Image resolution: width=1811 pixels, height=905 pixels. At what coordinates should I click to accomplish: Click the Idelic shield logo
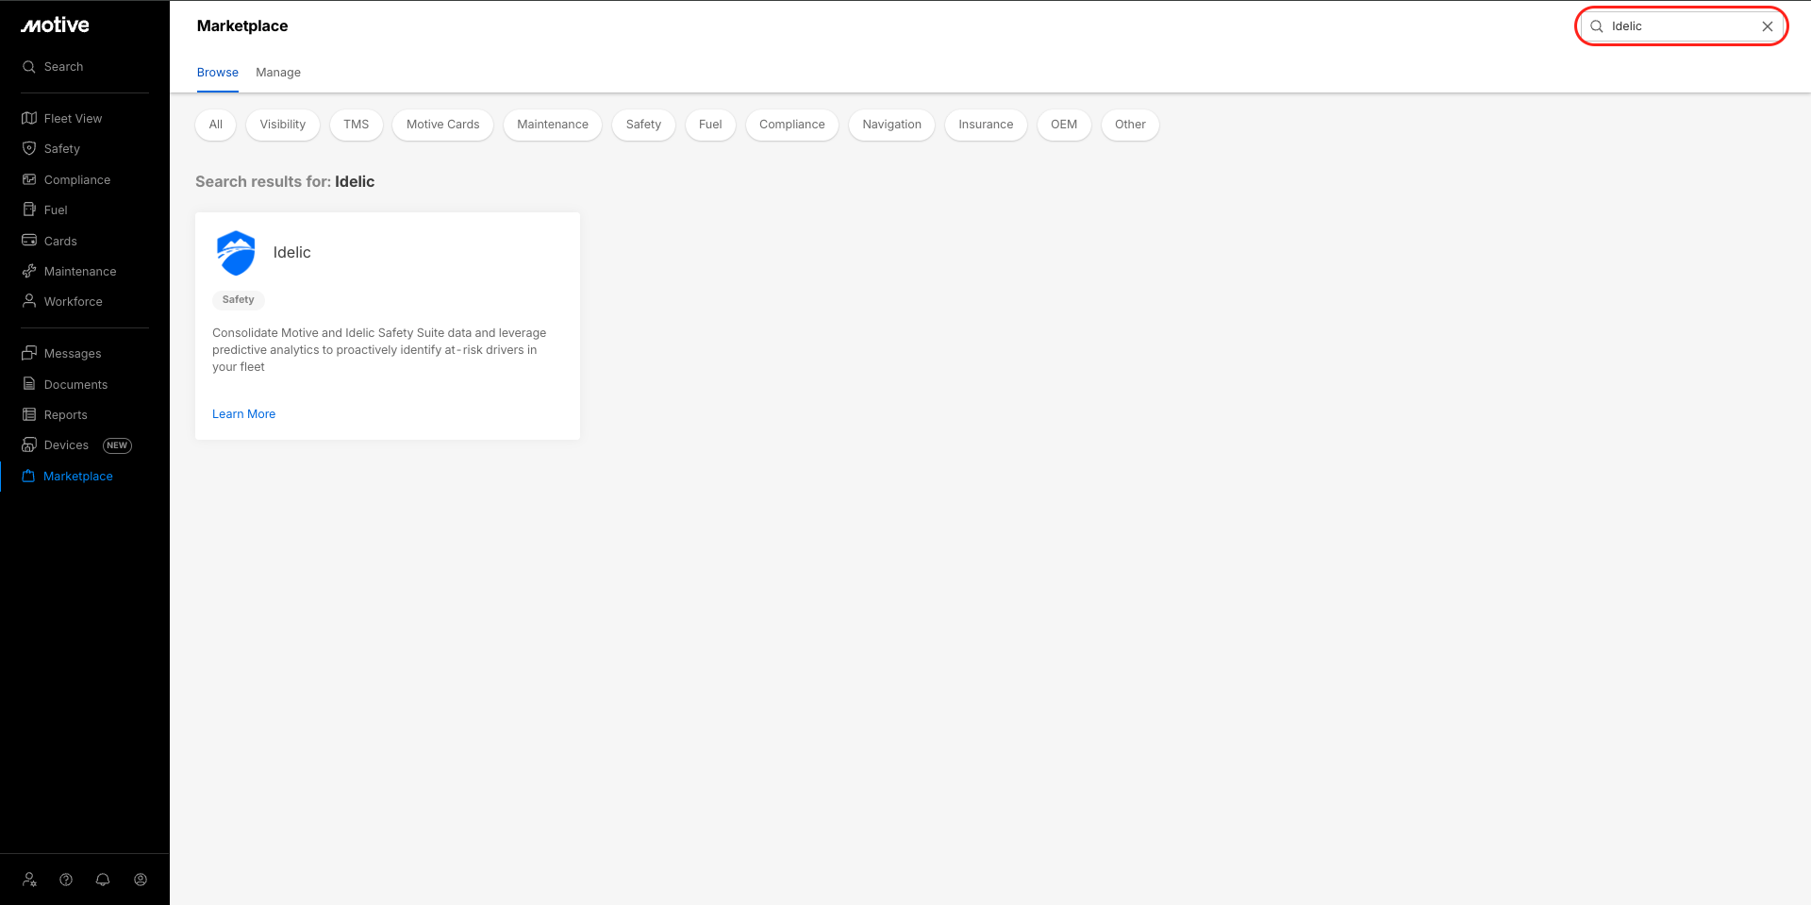(x=236, y=253)
